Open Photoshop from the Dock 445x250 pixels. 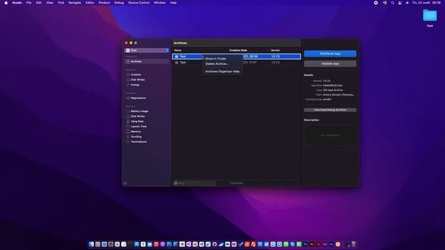[305, 244]
